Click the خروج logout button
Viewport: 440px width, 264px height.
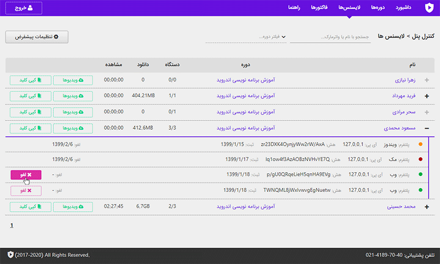click(24, 8)
